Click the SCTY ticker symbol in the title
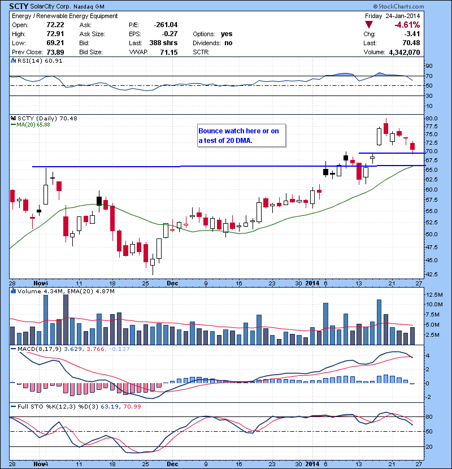The image size is (452, 469). [19, 6]
